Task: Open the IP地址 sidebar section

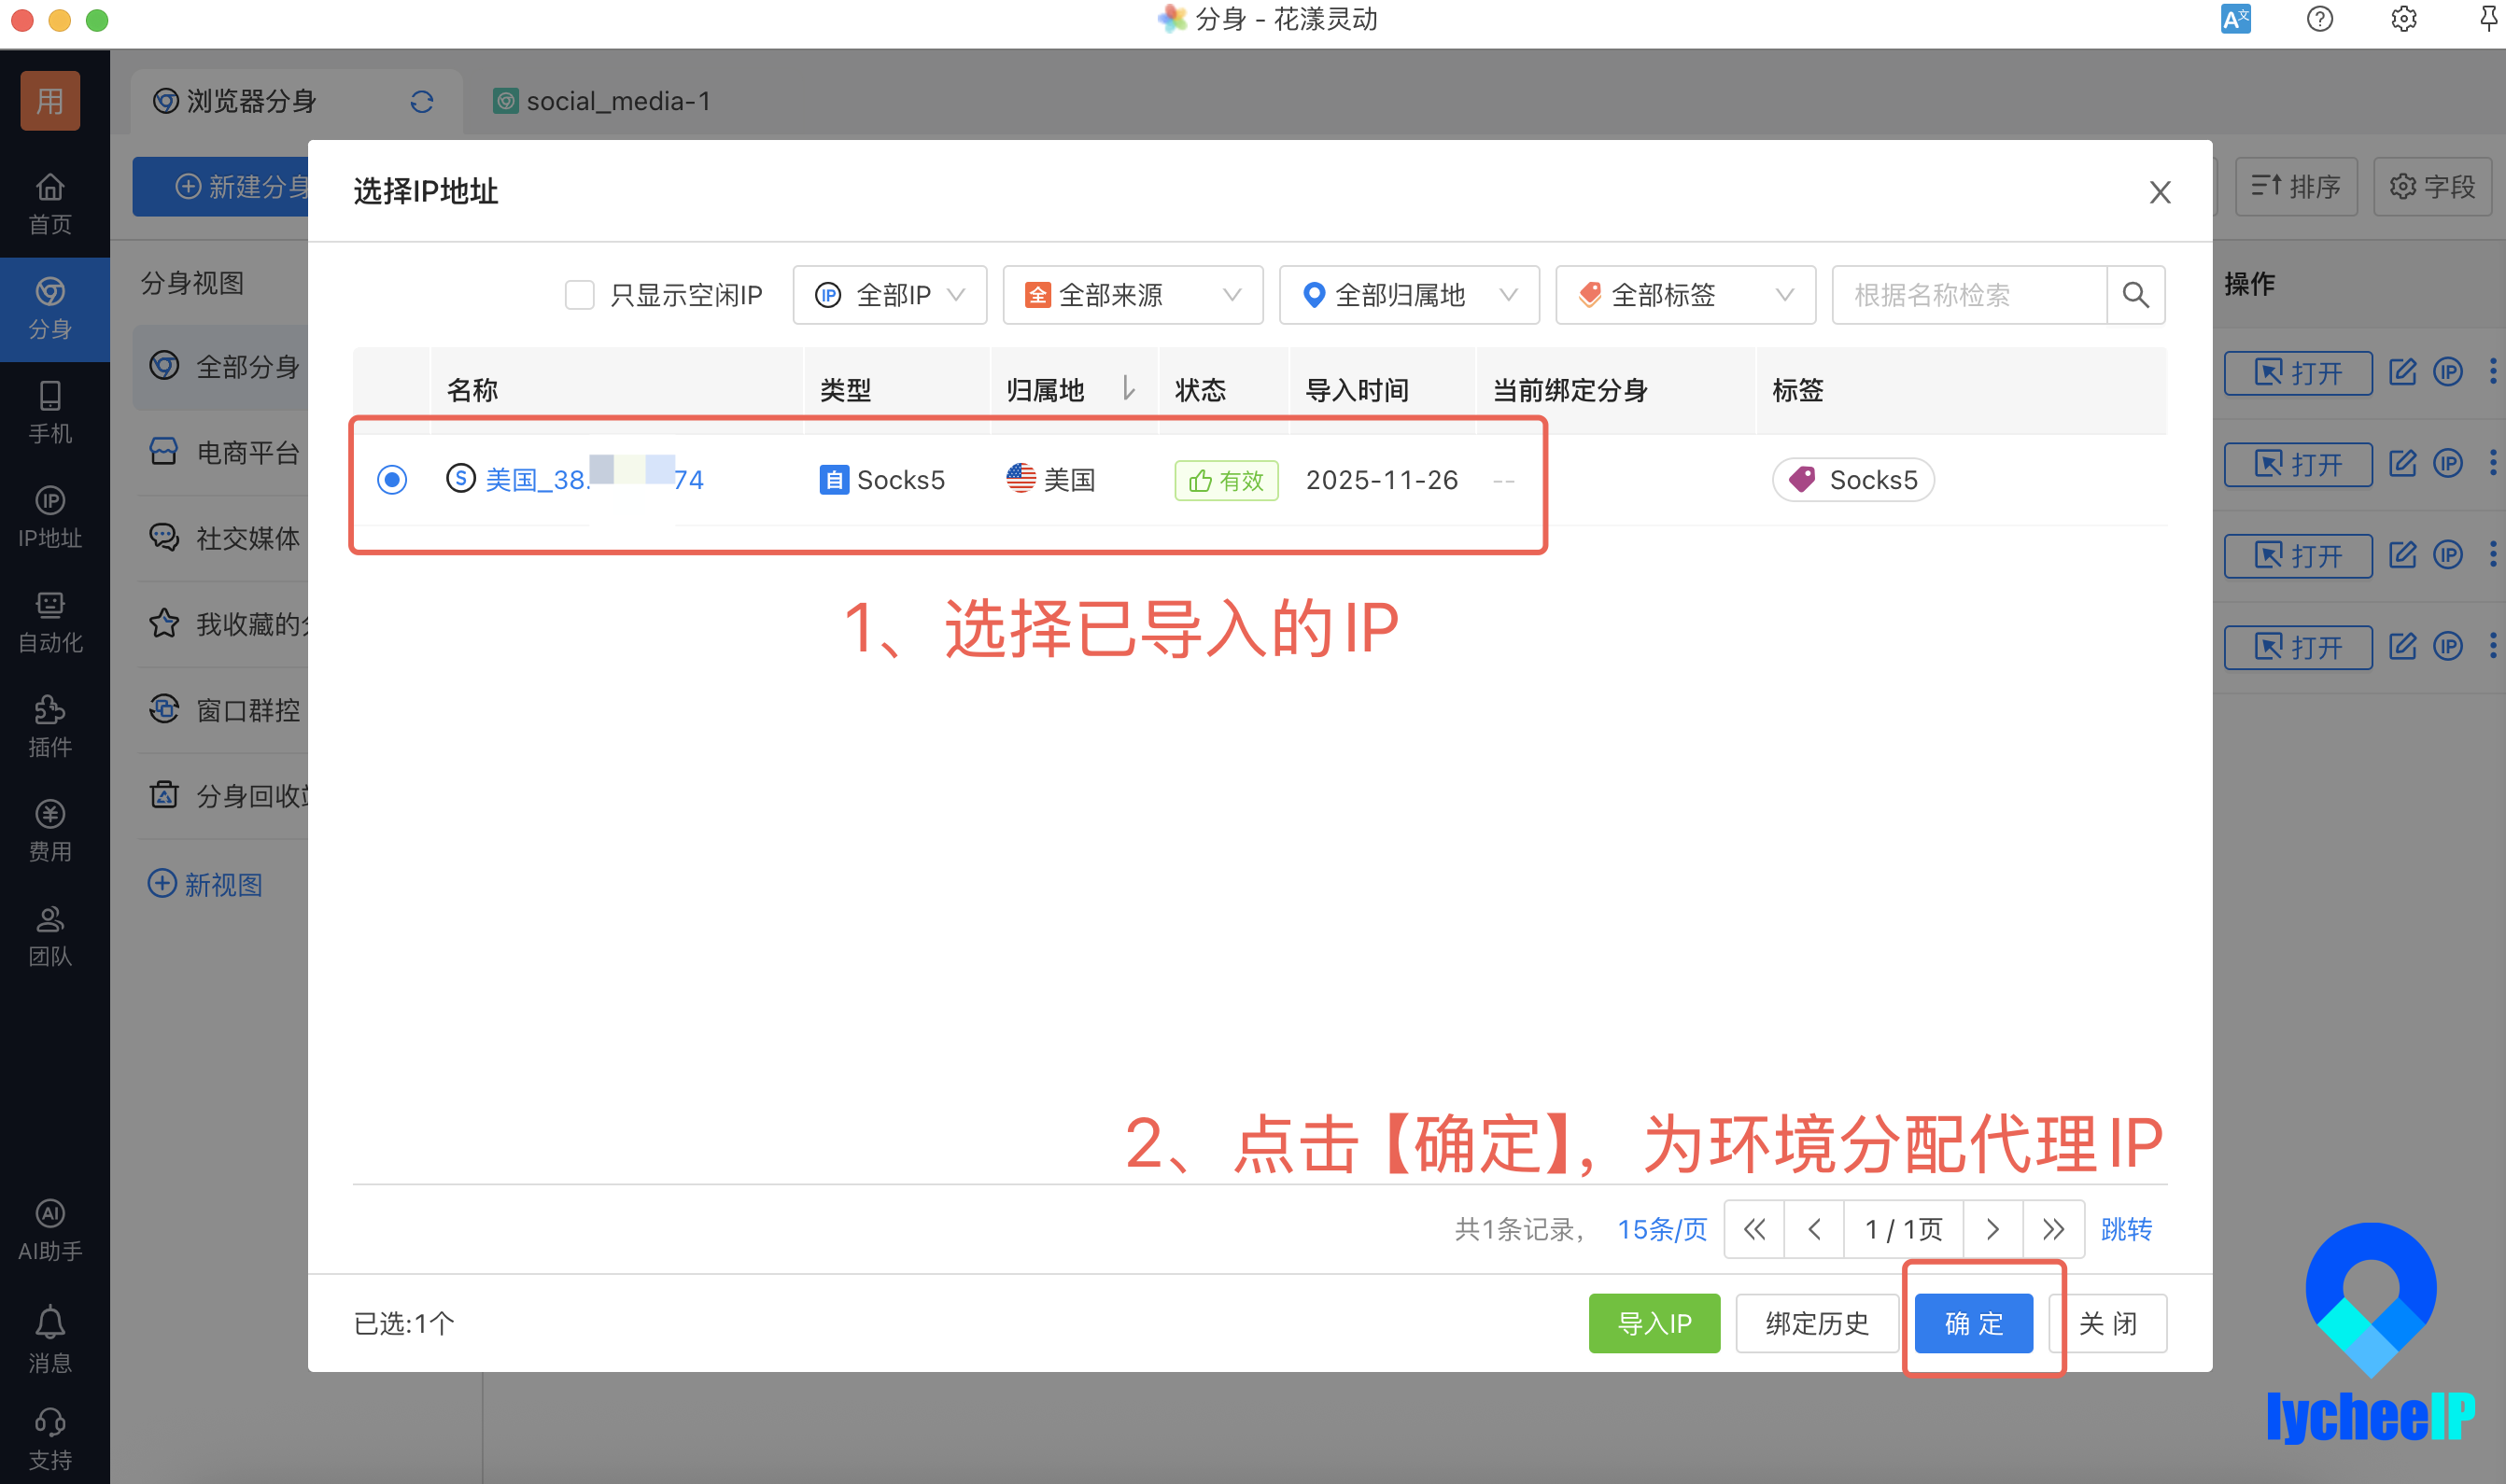Action: (x=50, y=517)
